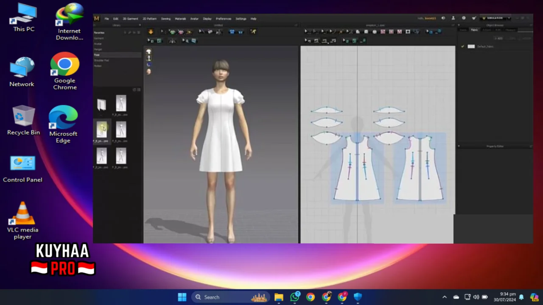The width and height of the screenshot is (543, 305).
Task: Click the question mark help icon
Action: (x=464, y=18)
